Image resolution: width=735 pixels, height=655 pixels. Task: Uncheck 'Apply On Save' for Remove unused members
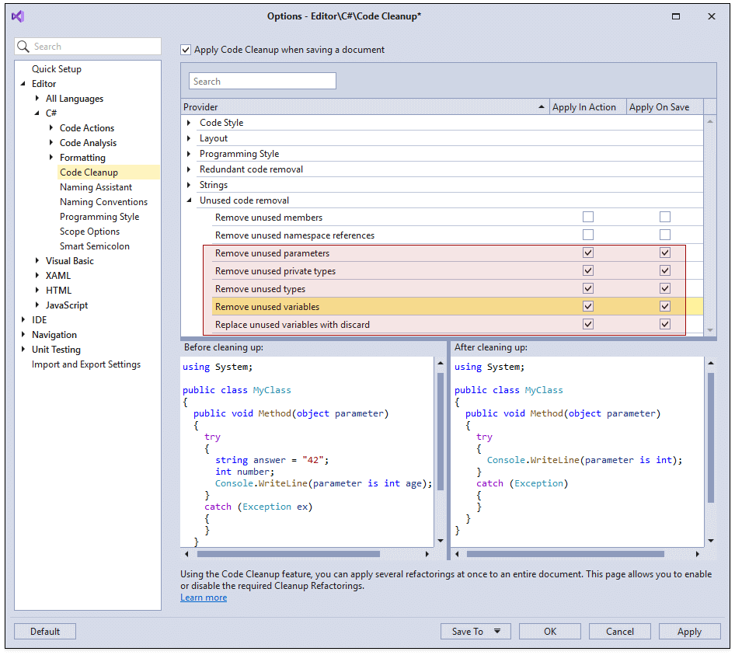665,218
